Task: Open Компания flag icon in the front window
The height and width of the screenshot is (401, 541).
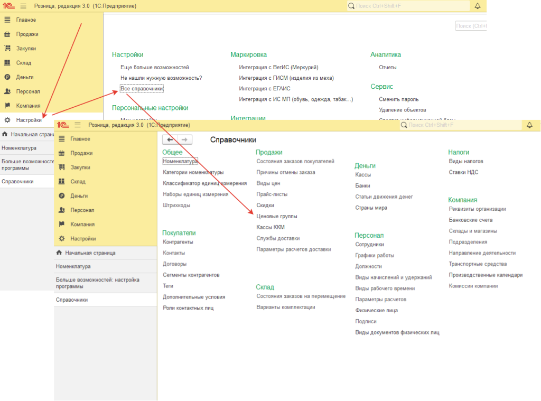Action: pos(62,224)
